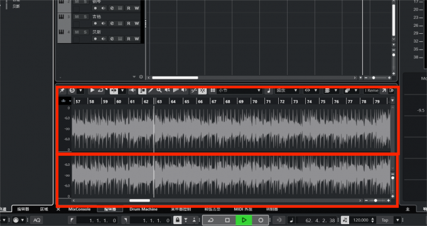The height and width of the screenshot is (226, 427).
Task: Toggle read automation (R) on 贝斯 track
Action: [129, 39]
